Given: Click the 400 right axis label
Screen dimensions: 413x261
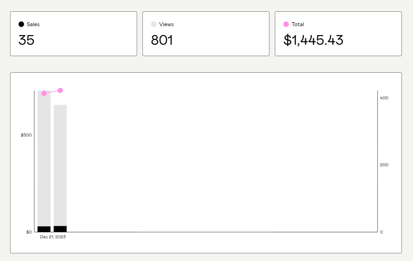Looking at the screenshot, I should tap(384, 98).
